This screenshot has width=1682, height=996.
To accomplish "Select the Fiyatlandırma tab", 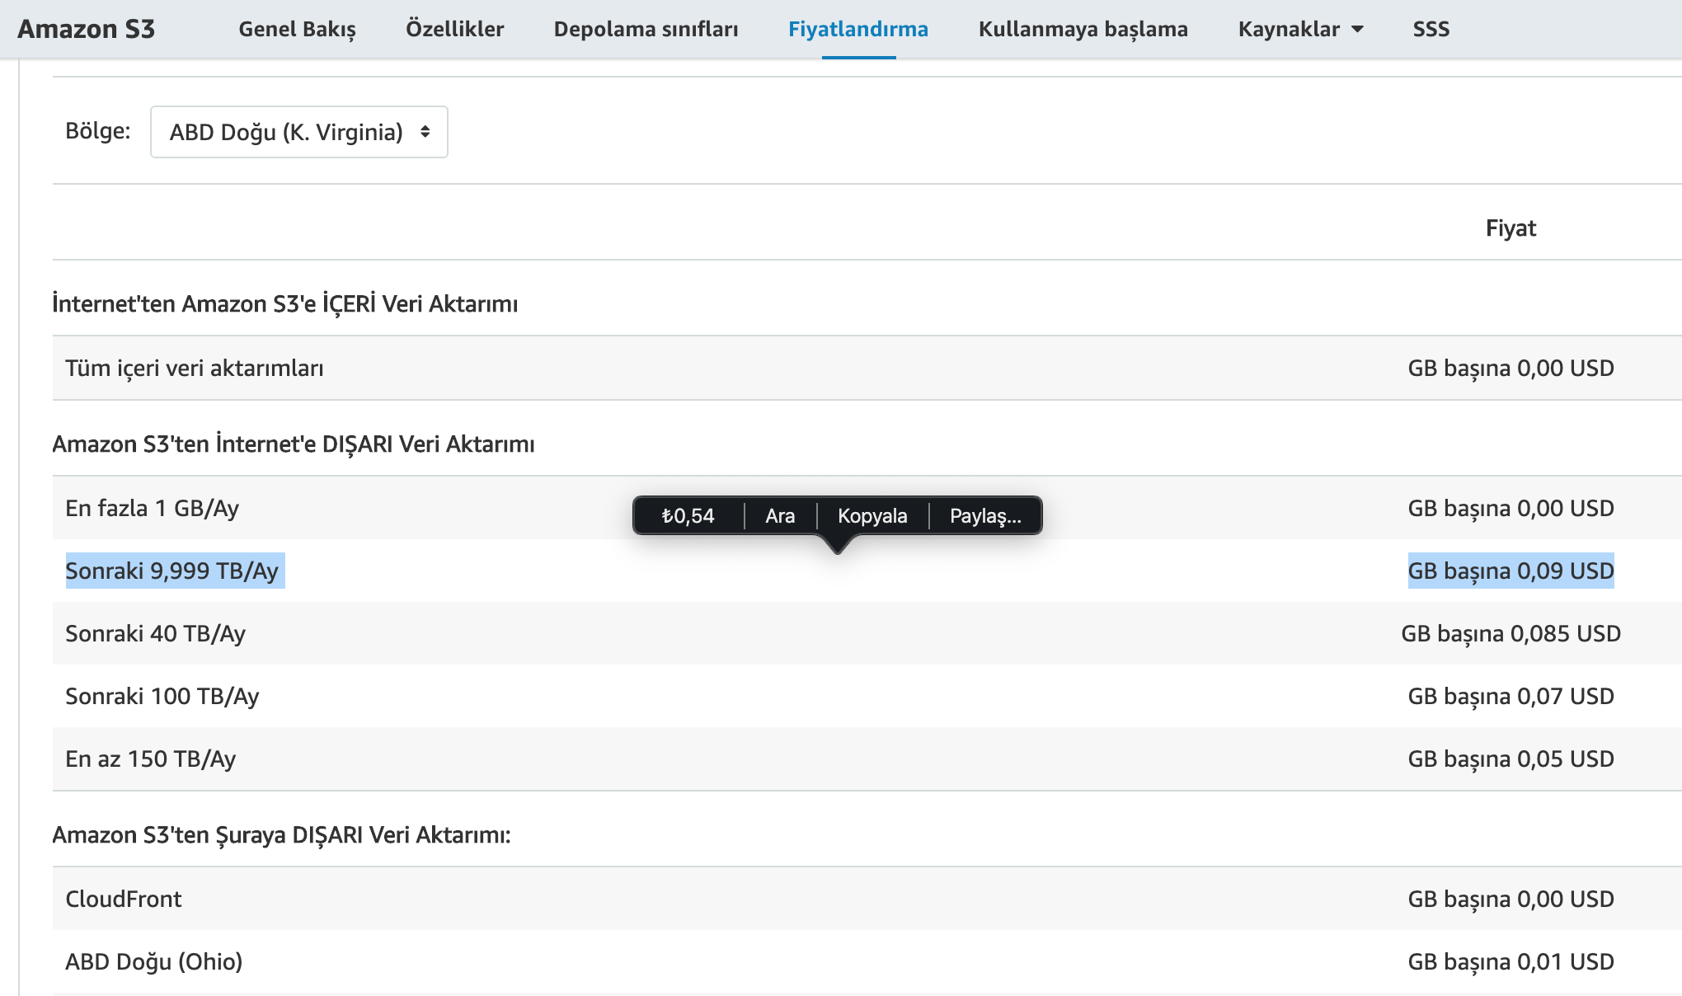I will (x=858, y=29).
